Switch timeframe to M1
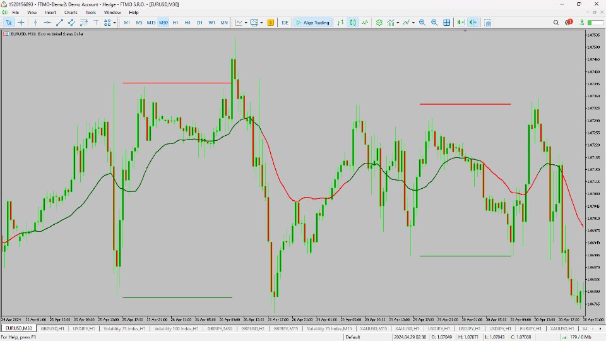Image resolution: width=606 pixels, height=341 pixels. [127, 23]
